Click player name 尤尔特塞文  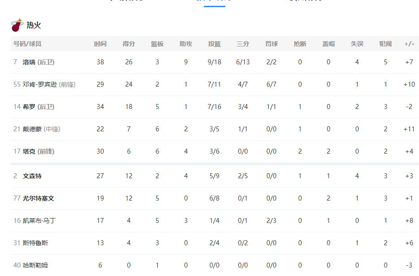click(x=39, y=198)
